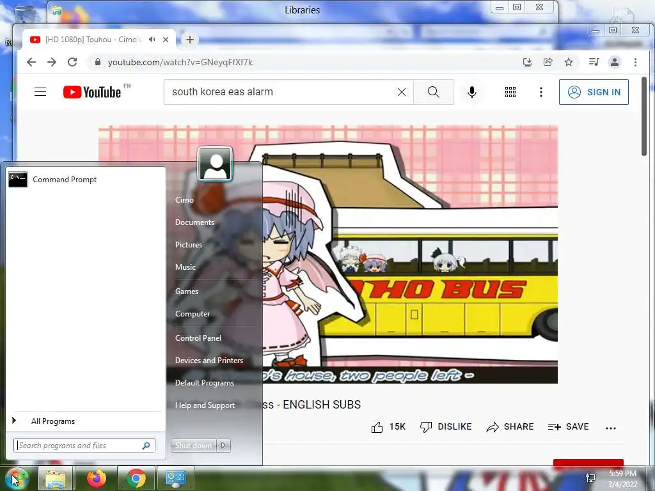The height and width of the screenshot is (491, 655).
Task: Click the search magnifier in Start menu
Action: [146, 446]
